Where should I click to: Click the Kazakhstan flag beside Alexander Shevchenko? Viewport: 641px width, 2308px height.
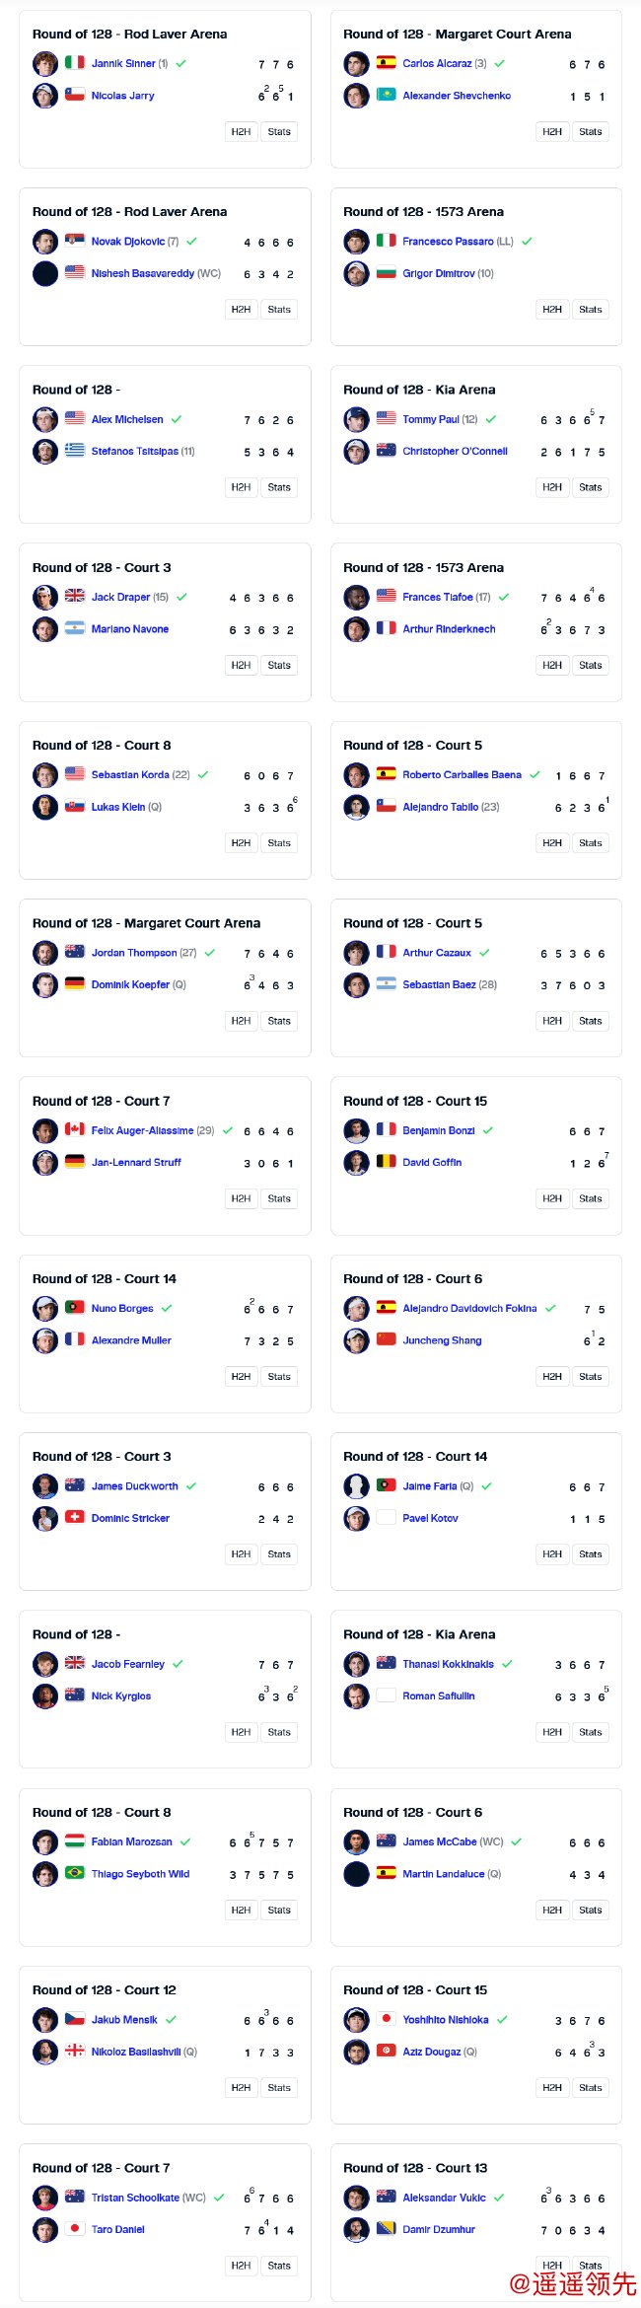(x=386, y=96)
